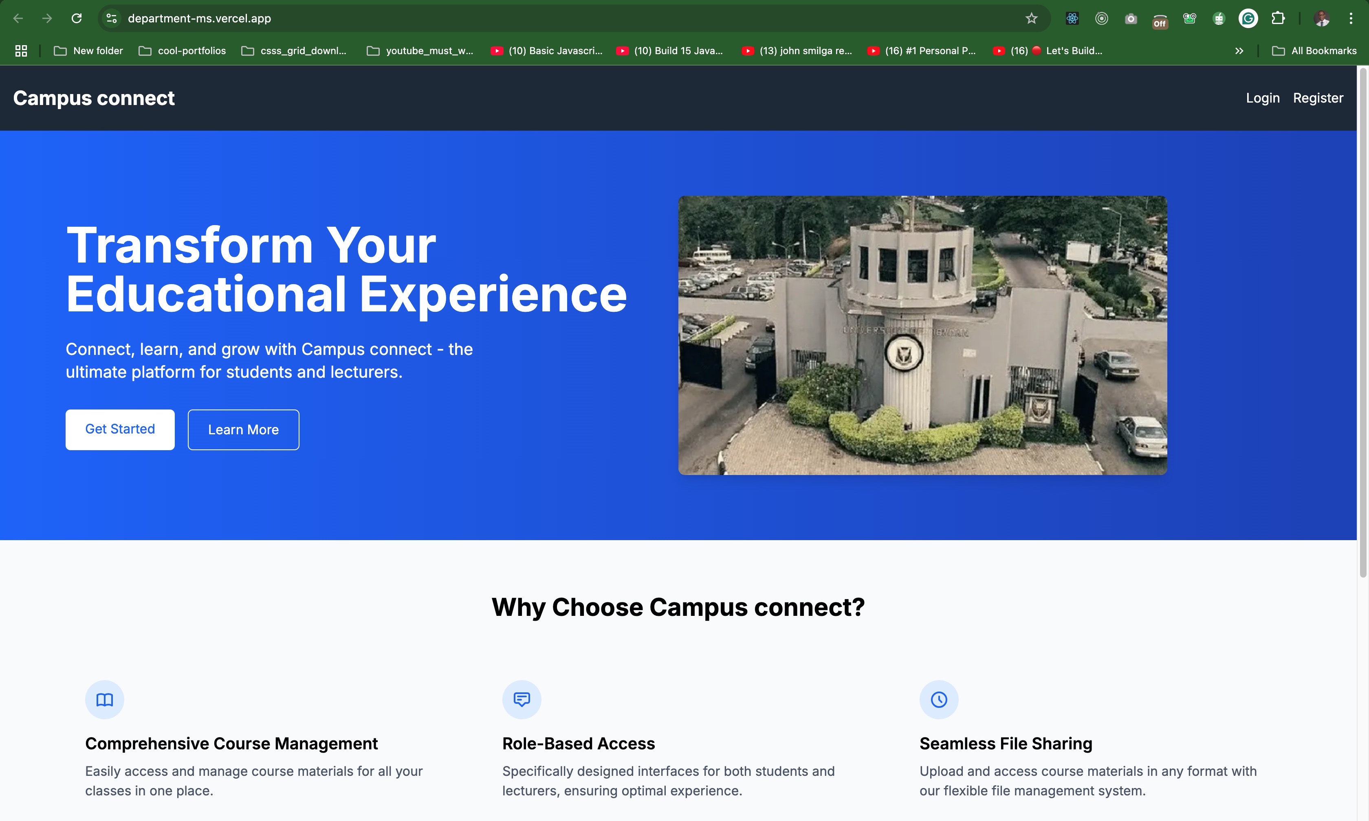Open the Chrome three-dot menu
Screen dimensions: 1369x821
coord(1351,18)
